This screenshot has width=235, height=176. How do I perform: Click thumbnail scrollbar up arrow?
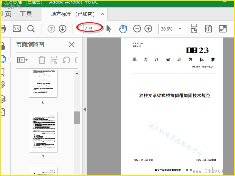[77, 74]
